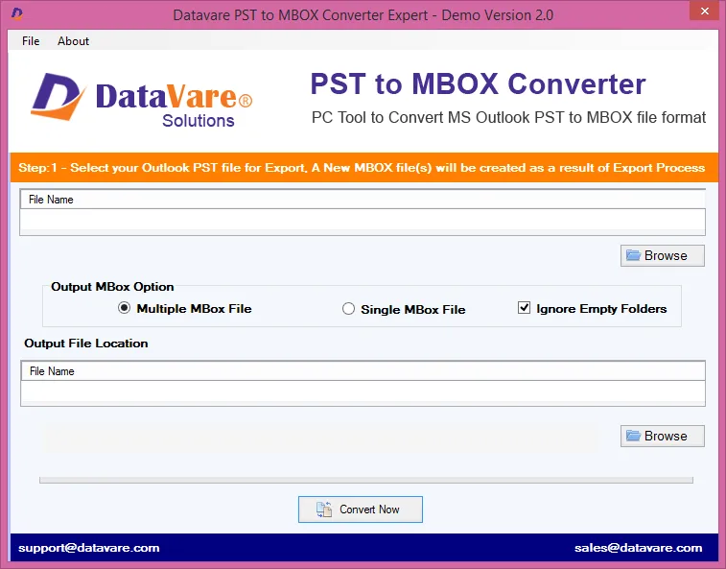This screenshot has width=726, height=569.
Task: Uncheck Ignore Empty Folders checkbox
Action: click(524, 308)
